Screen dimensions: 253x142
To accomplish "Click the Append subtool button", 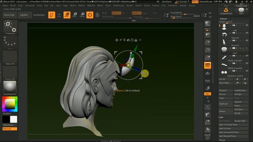I will tap(241, 102).
